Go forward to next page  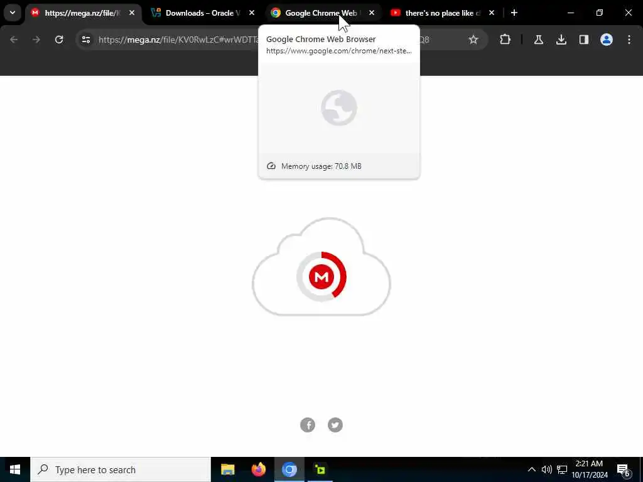click(x=36, y=40)
